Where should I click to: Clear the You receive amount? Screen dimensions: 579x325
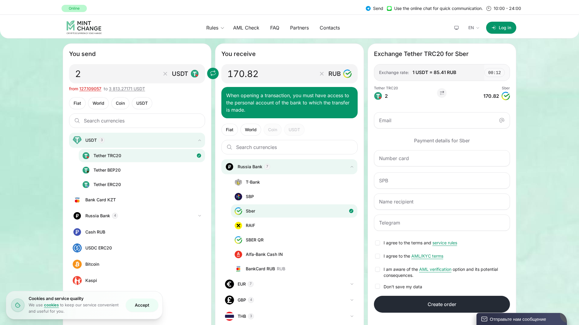point(322,74)
